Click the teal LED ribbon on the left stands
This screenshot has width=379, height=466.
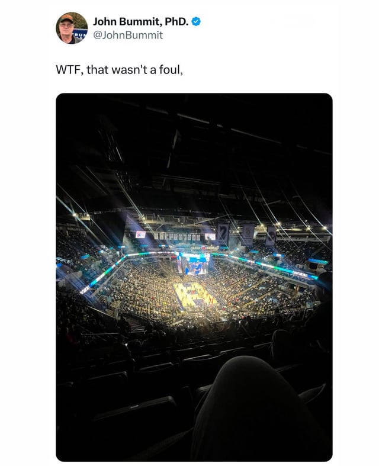point(102,274)
